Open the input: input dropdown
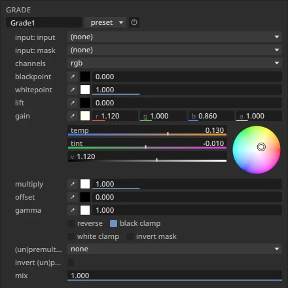Image resolution: width=288 pixels, height=288 pixels. tap(175, 37)
